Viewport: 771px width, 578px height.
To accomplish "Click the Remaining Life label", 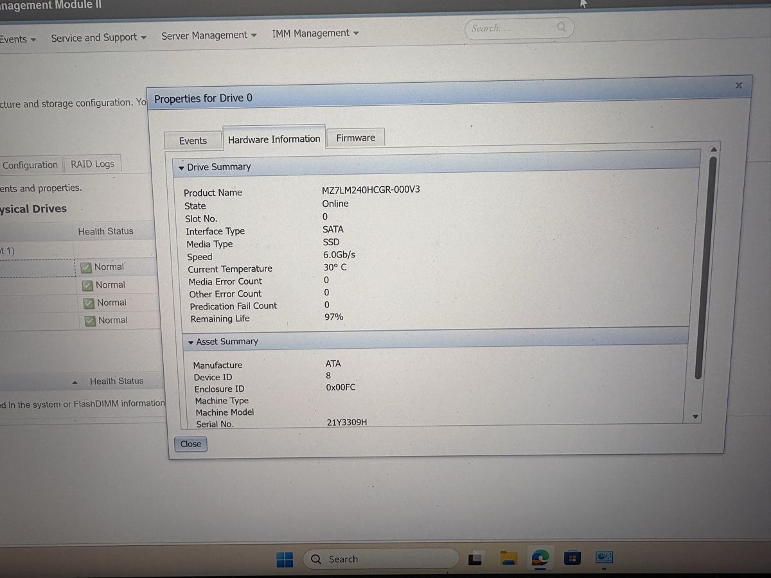I will [x=220, y=319].
